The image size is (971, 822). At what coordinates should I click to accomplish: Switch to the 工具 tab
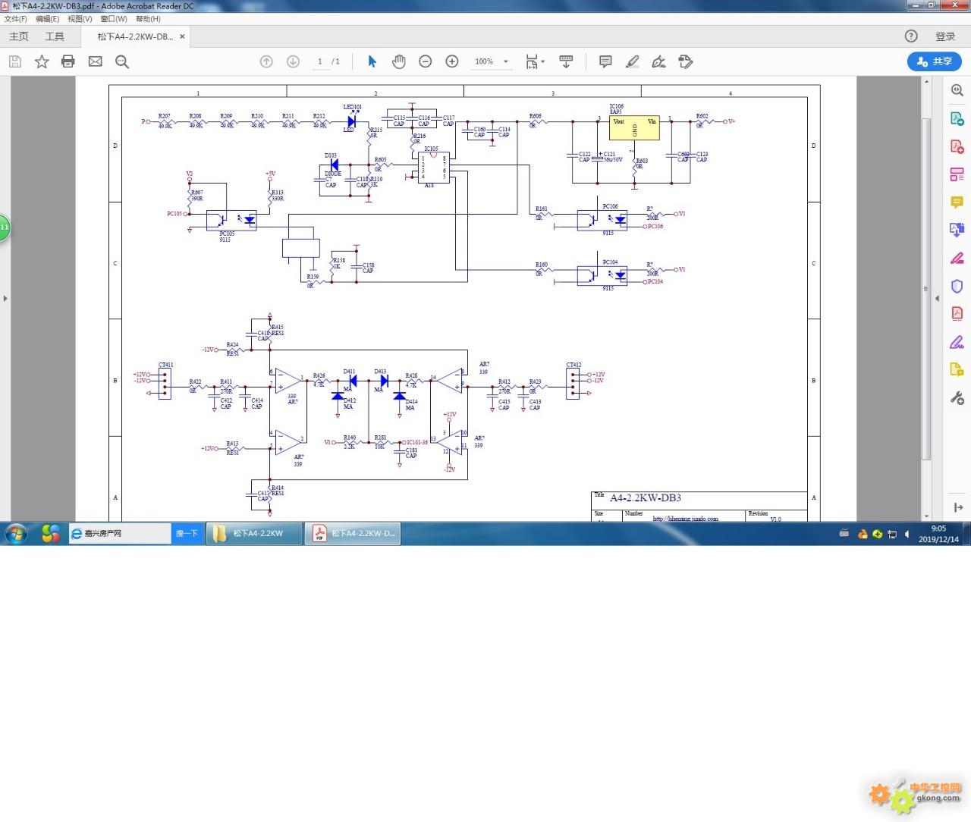pos(55,36)
